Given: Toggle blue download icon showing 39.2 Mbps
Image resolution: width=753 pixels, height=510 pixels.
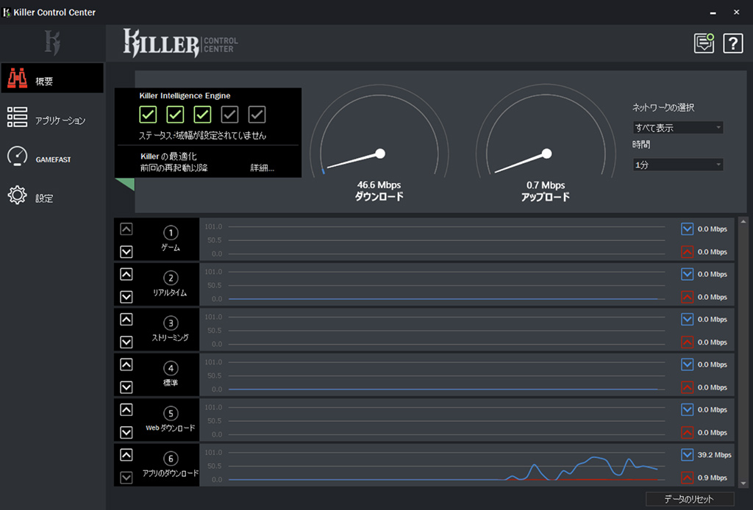Looking at the screenshot, I should [x=688, y=454].
